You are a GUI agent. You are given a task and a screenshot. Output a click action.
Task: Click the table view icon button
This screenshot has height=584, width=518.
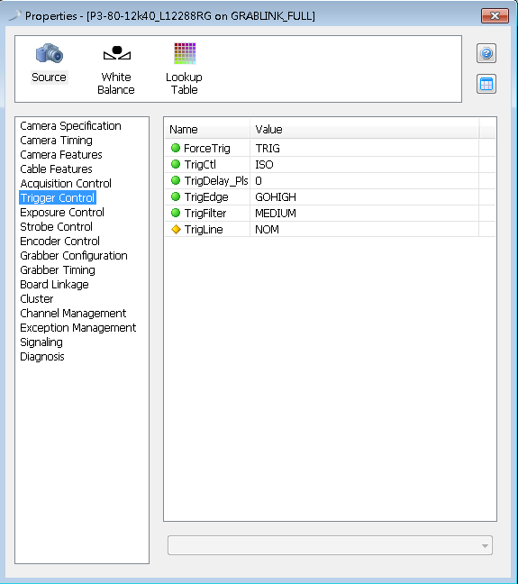click(x=486, y=84)
